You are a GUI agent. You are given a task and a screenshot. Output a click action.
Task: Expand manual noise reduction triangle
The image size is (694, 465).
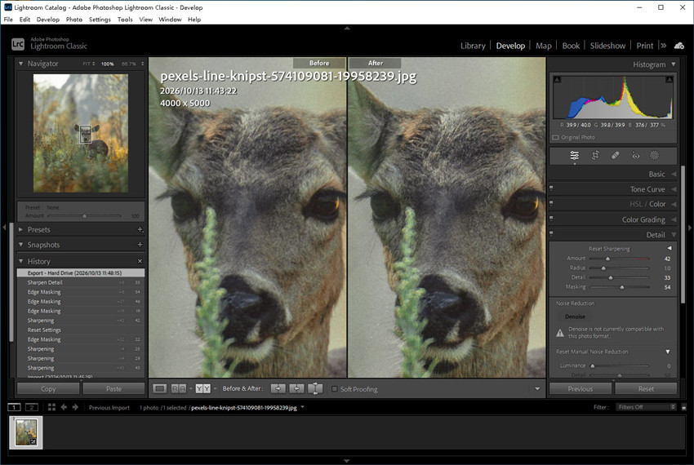668,352
